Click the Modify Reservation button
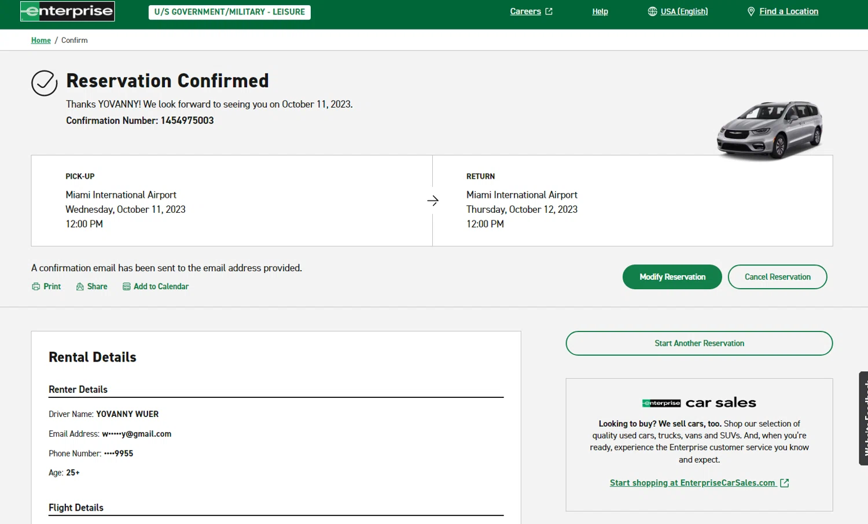The height and width of the screenshot is (524, 868). (x=672, y=277)
